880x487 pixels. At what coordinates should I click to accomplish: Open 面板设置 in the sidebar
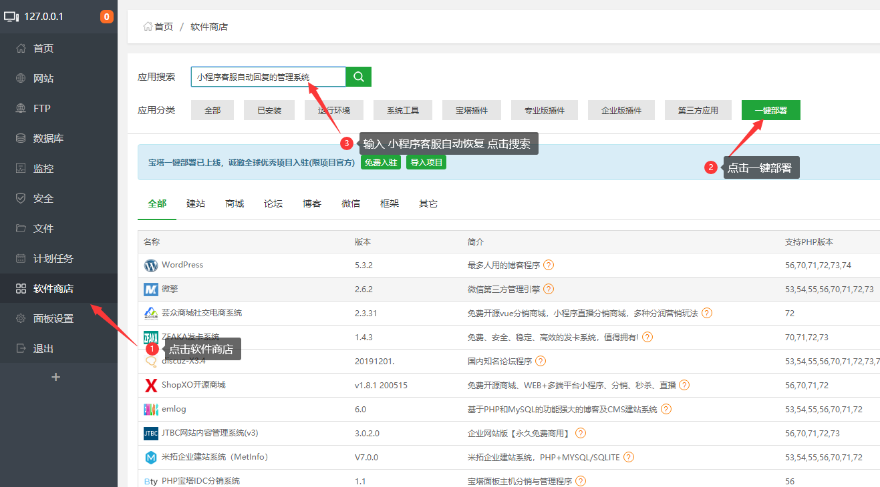click(59, 318)
